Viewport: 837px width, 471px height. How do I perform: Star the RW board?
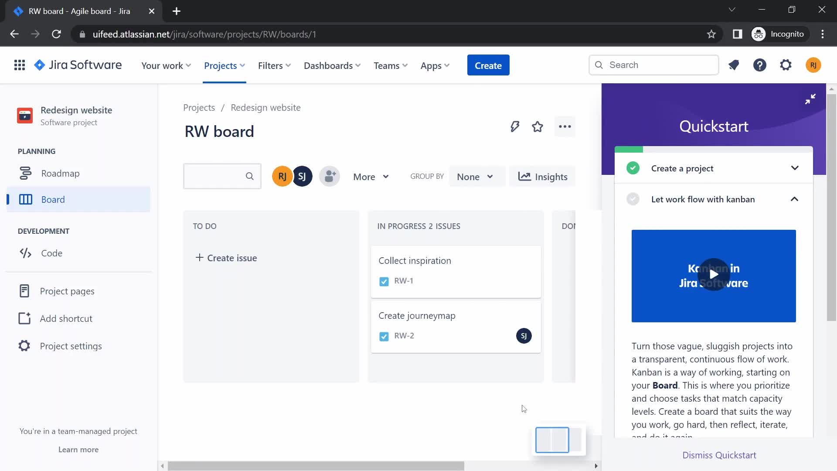tap(538, 127)
